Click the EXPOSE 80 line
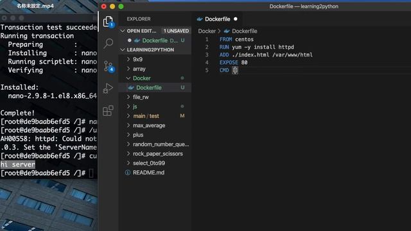This screenshot has height=231, width=411. (234, 63)
